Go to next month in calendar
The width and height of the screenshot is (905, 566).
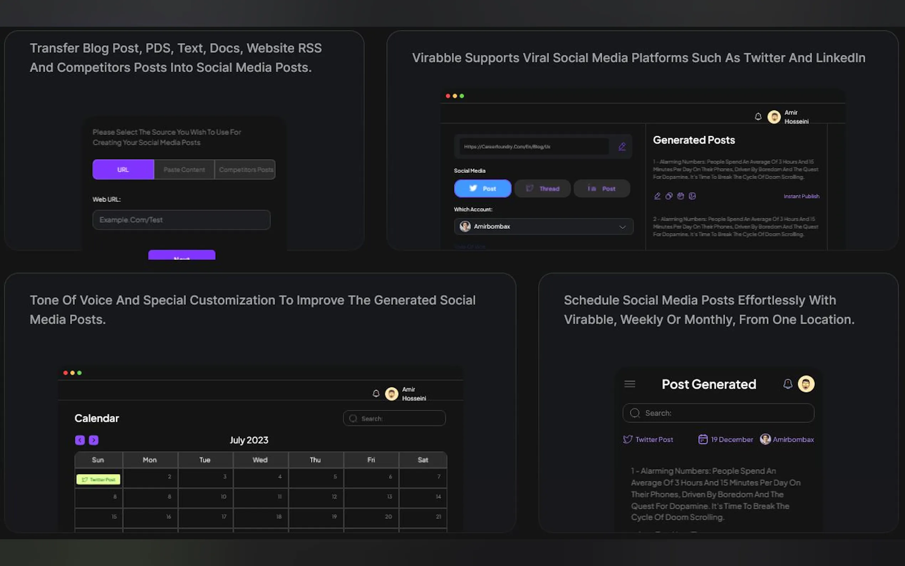[x=94, y=440]
